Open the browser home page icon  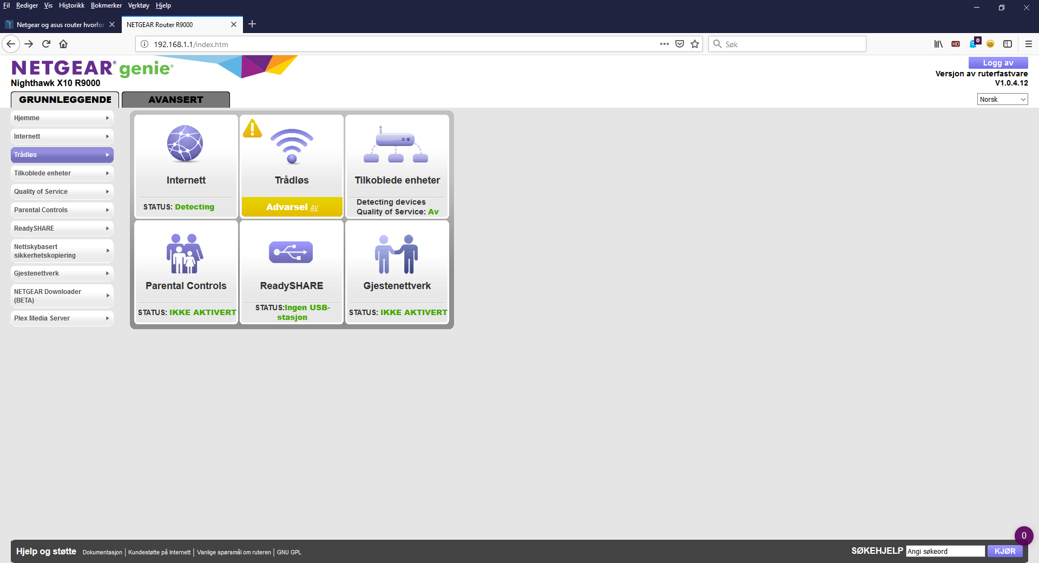63,44
